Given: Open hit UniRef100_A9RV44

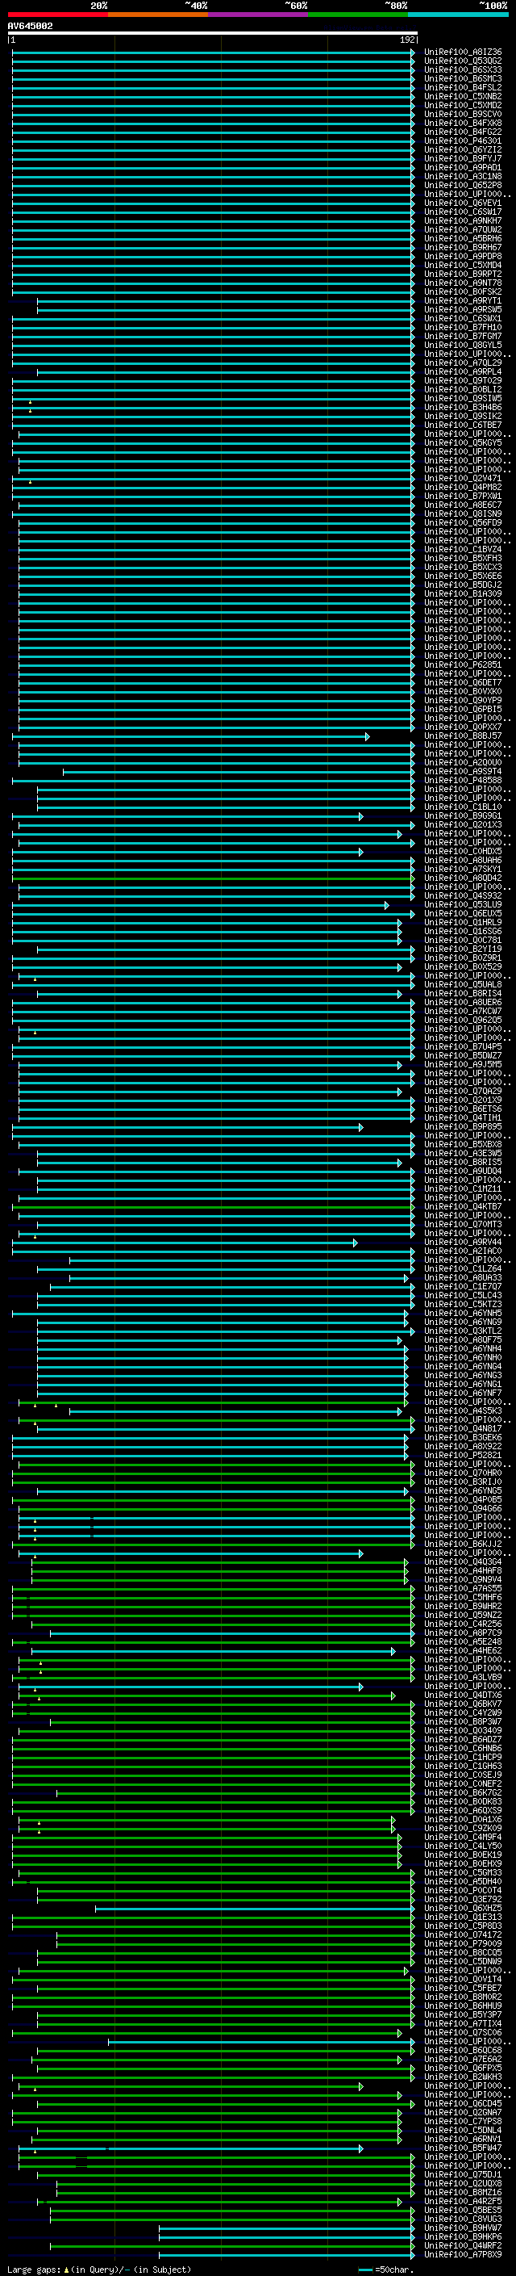Looking at the screenshot, I should [x=463, y=1242].
